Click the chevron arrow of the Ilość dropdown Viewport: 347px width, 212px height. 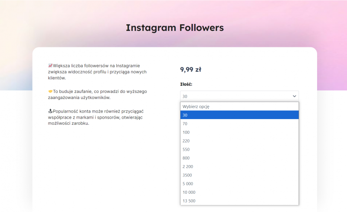[295, 96]
